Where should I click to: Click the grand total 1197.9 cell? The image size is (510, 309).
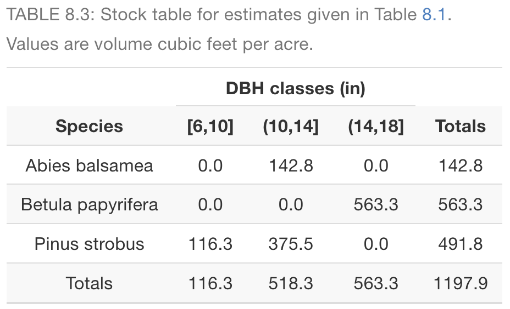point(460,283)
